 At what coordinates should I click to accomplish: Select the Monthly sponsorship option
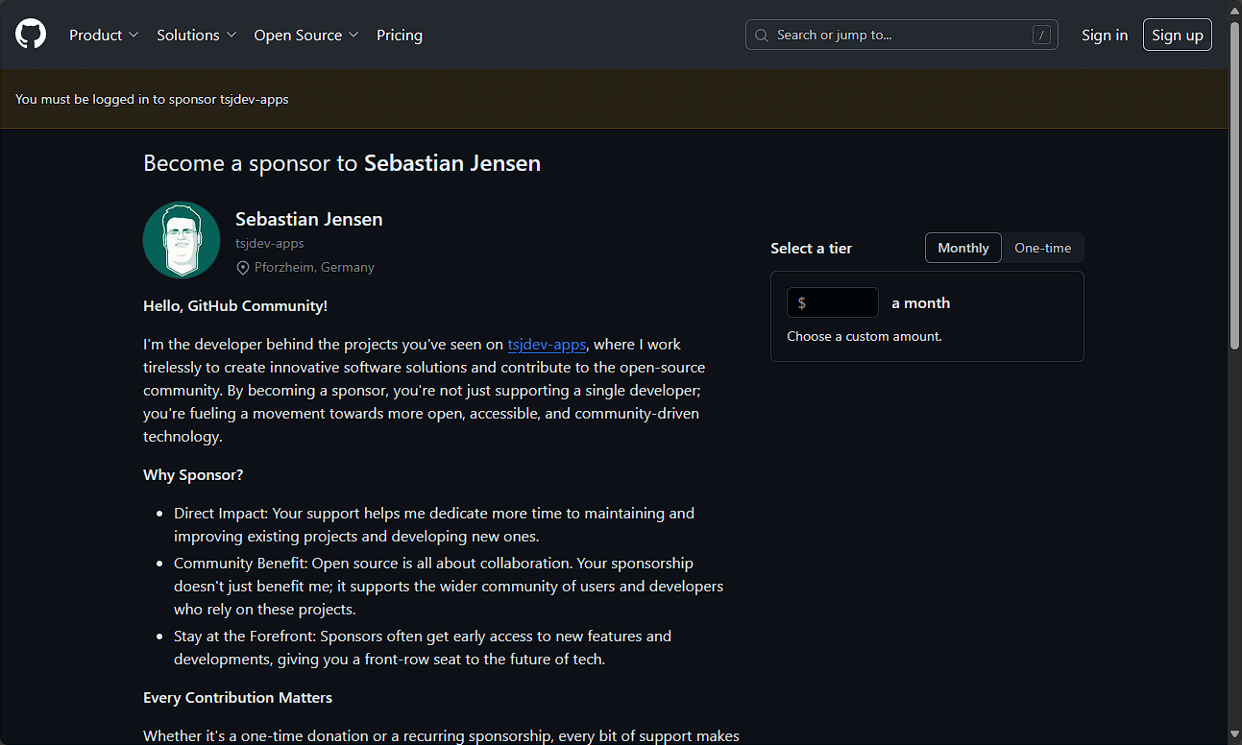coord(962,248)
